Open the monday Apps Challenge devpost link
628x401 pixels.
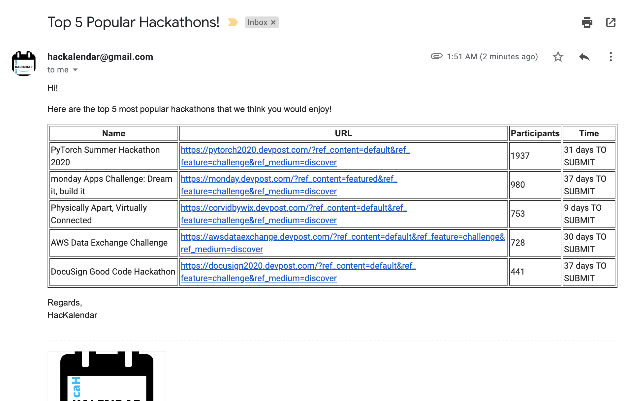point(289,185)
